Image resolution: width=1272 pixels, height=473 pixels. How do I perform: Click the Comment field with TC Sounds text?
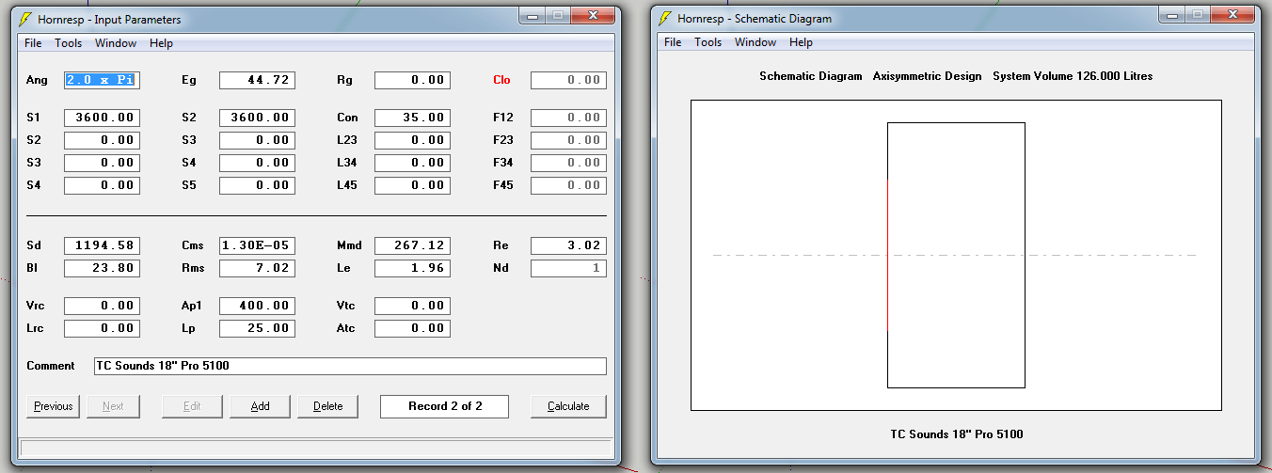click(350, 366)
